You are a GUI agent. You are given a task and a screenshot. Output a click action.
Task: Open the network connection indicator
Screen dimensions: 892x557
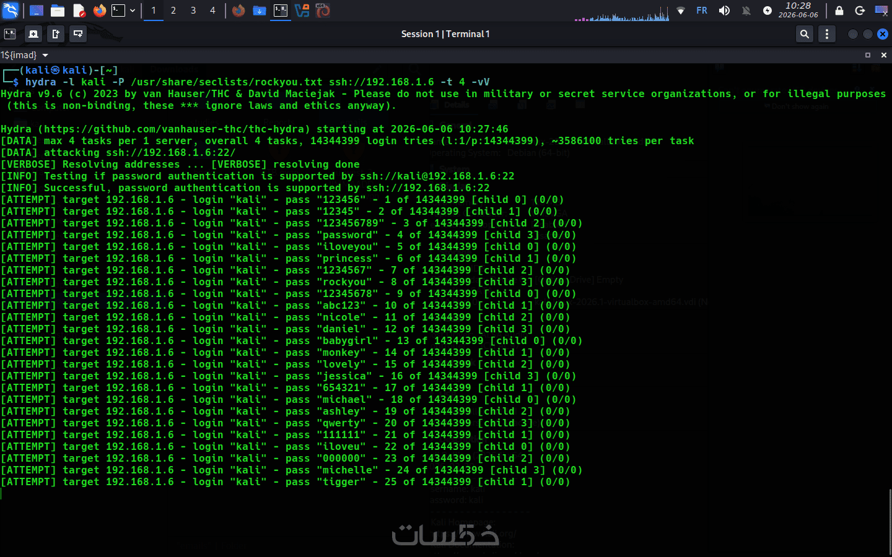click(x=681, y=11)
